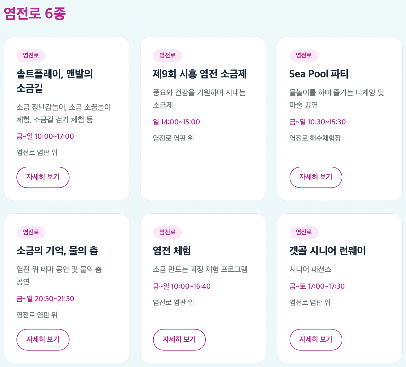Show details for 갯골 시니어 런웨이
Screen dimensions: 406x367
[x=316, y=340]
